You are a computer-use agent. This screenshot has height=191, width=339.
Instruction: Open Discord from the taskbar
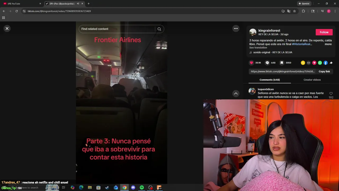point(133,188)
